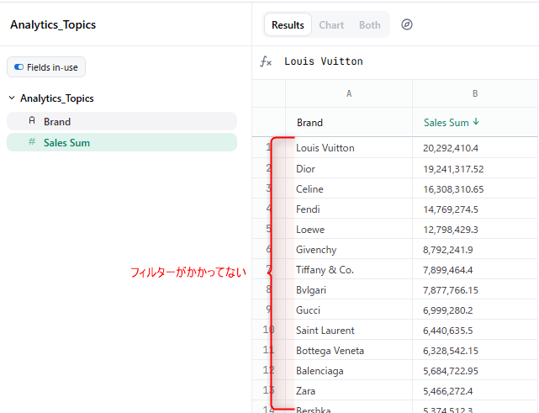Viewport: 539px width, 413px height.
Task: Select the Gucci cell
Action: (349, 310)
